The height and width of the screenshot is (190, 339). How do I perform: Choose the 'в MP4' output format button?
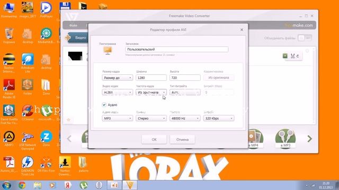(x=255, y=138)
